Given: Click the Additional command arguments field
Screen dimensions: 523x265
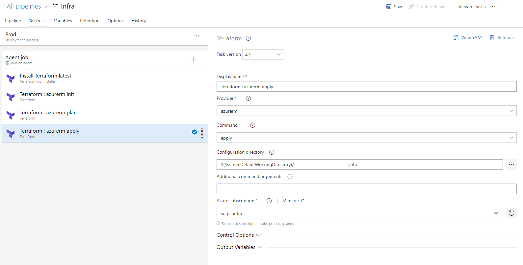Looking at the screenshot, I should point(366,189).
